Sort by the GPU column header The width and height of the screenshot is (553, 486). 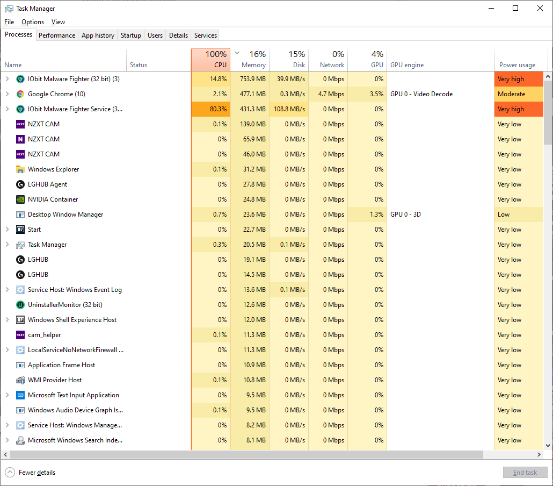(367, 60)
